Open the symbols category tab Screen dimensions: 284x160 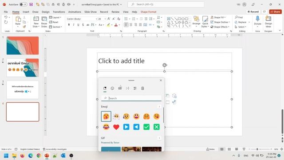(135, 88)
